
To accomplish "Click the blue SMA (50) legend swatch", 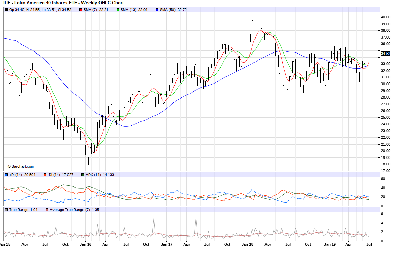I will point(157,10).
